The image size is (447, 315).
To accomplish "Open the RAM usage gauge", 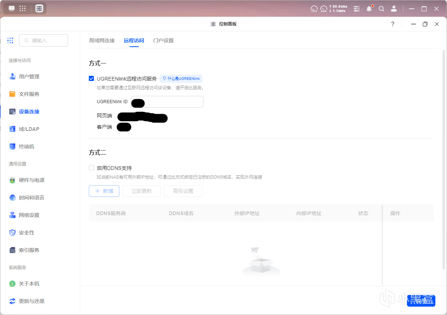I will click(x=324, y=9).
